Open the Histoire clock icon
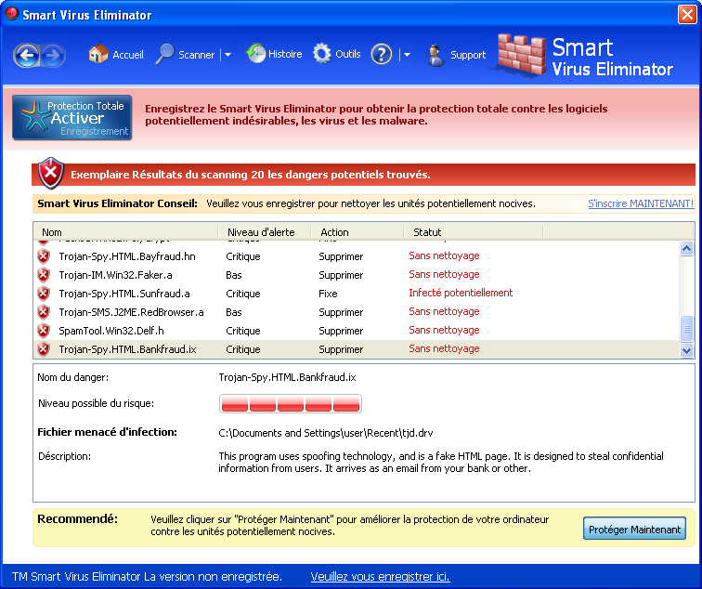 click(256, 53)
